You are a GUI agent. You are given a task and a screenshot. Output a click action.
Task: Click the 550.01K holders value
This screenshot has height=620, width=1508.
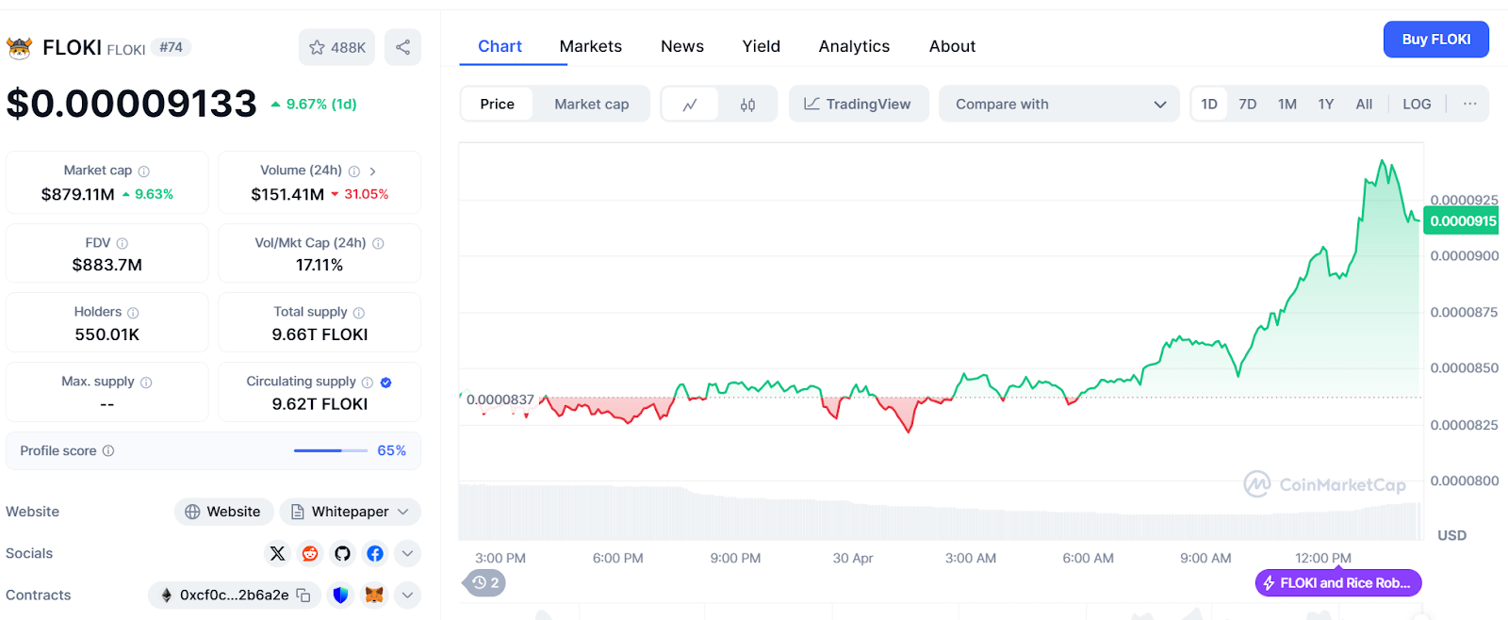107,334
